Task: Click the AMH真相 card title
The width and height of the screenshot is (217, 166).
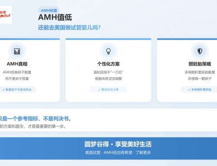Action: 17,64
